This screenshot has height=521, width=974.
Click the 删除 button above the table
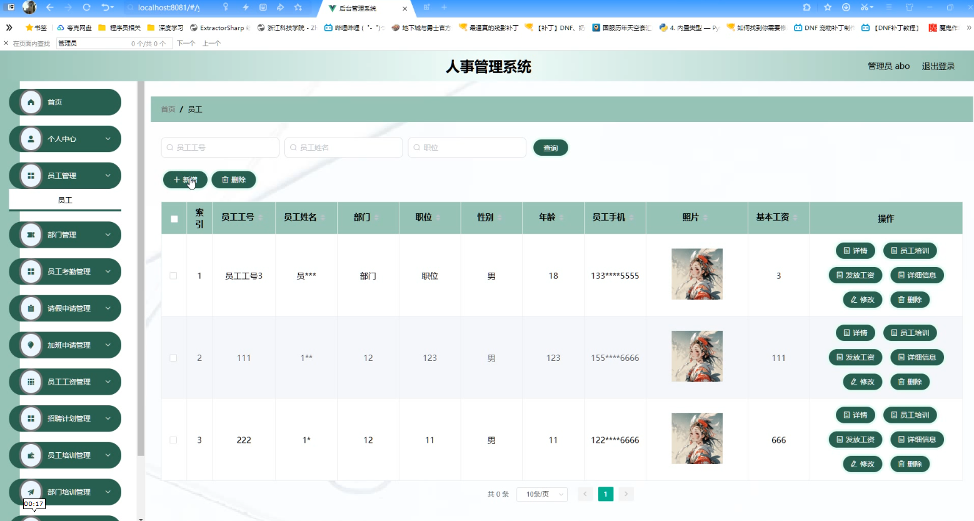(x=234, y=180)
